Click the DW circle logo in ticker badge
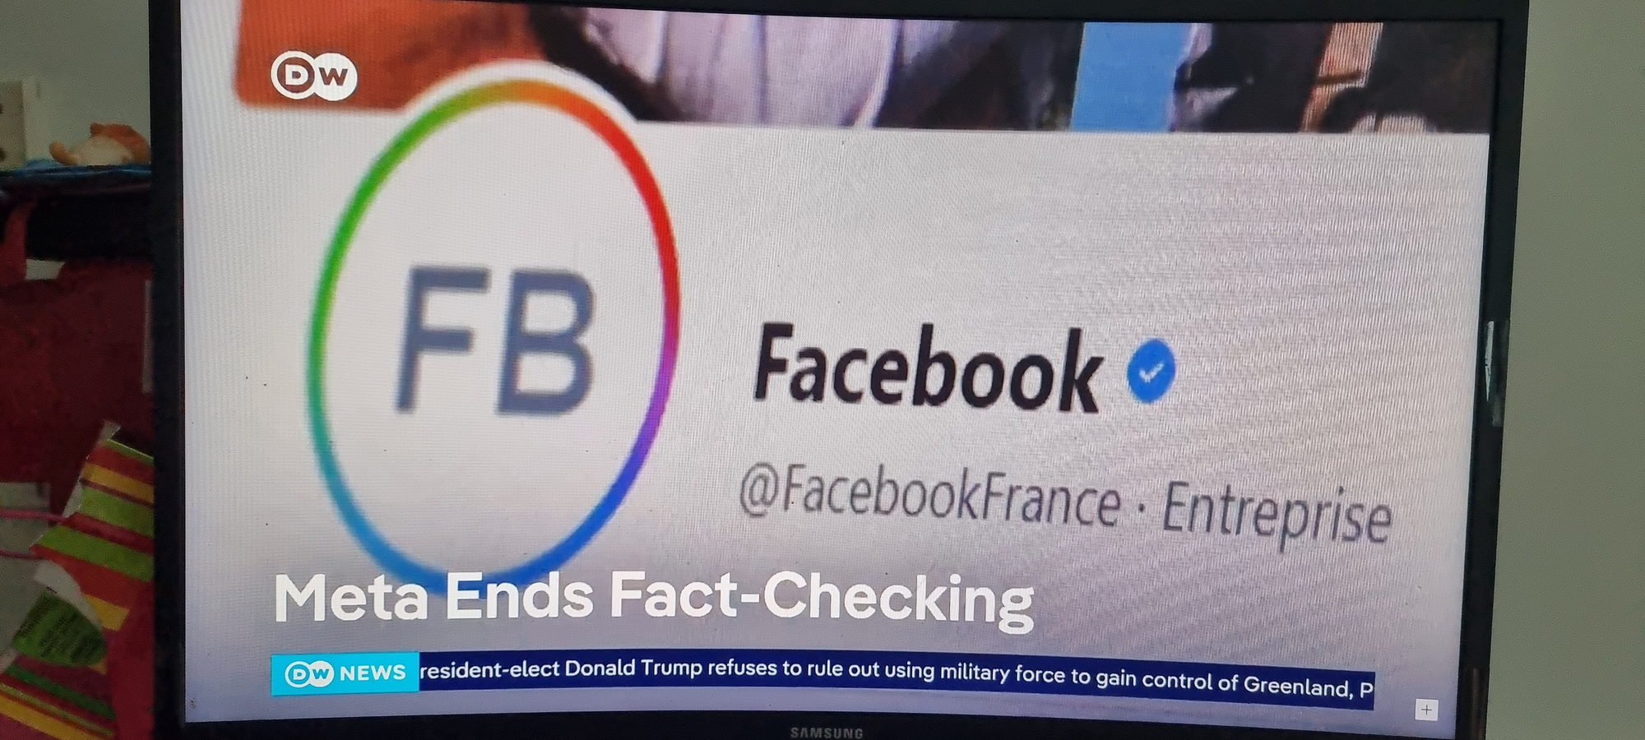Image resolution: width=1645 pixels, height=740 pixels. coord(308,673)
